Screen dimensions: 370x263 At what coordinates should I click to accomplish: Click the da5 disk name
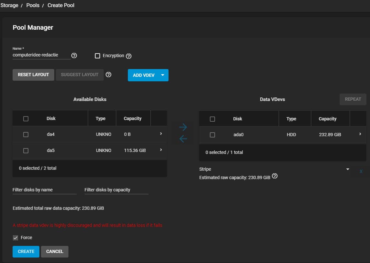[51, 150]
